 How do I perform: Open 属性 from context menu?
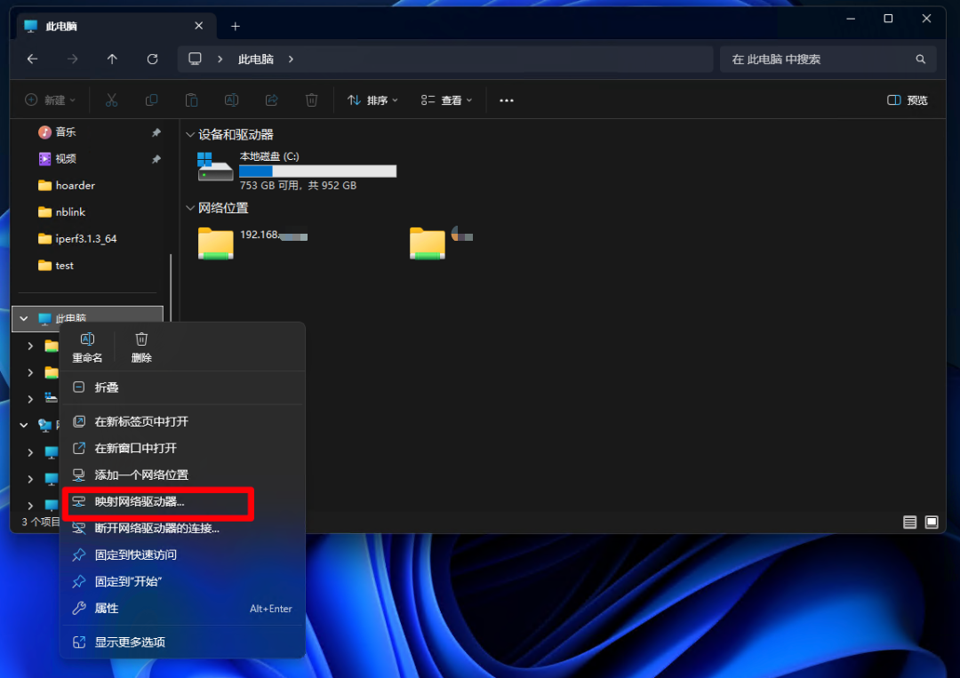tap(182, 608)
